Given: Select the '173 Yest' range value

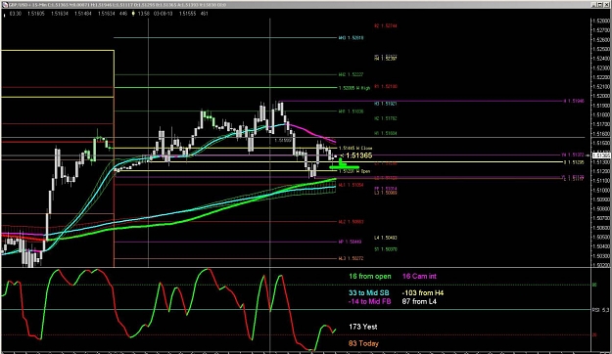Looking at the screenshot, I should tap(363, 327).
